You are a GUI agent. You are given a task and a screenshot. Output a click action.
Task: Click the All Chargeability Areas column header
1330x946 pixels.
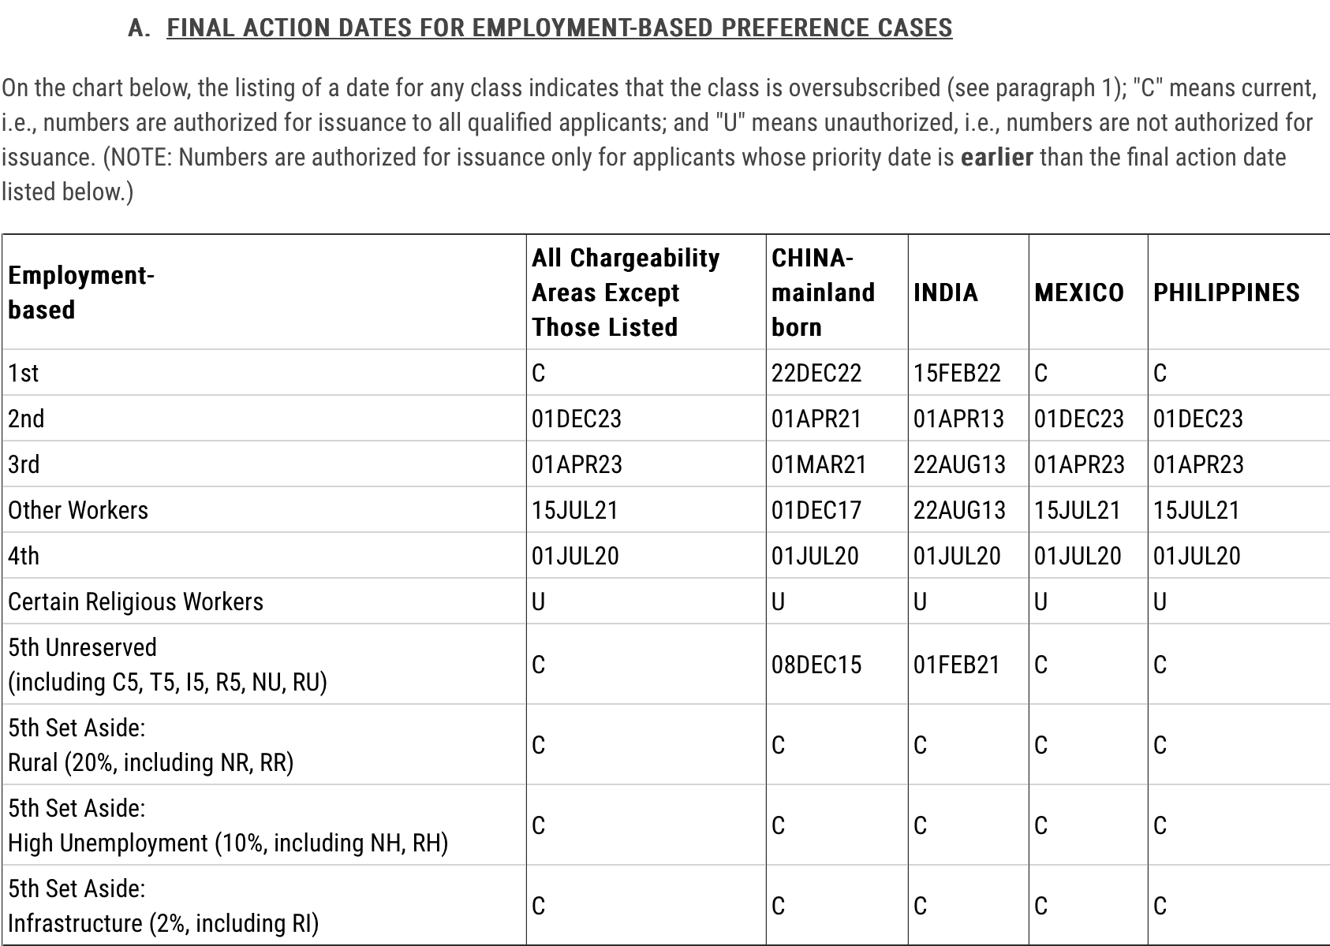point(625,292)
